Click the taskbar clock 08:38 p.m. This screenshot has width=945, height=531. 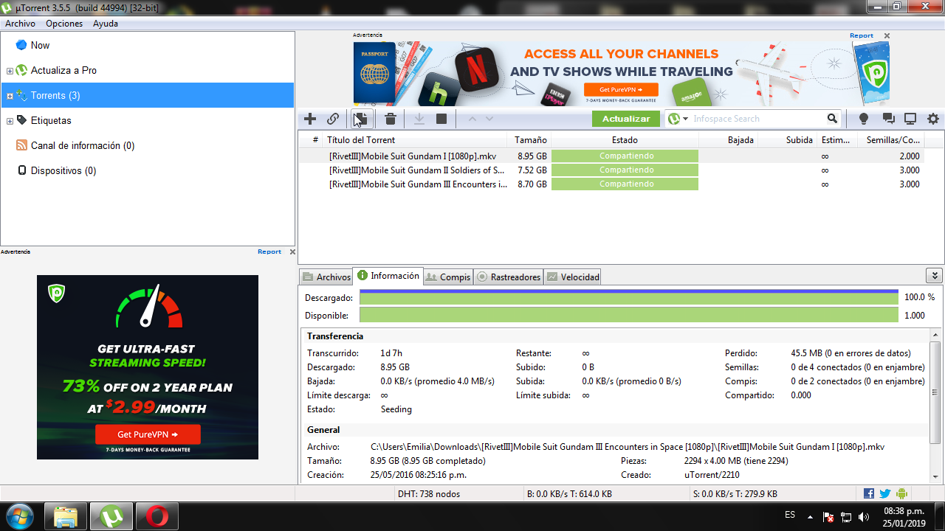tap(904, 510)
